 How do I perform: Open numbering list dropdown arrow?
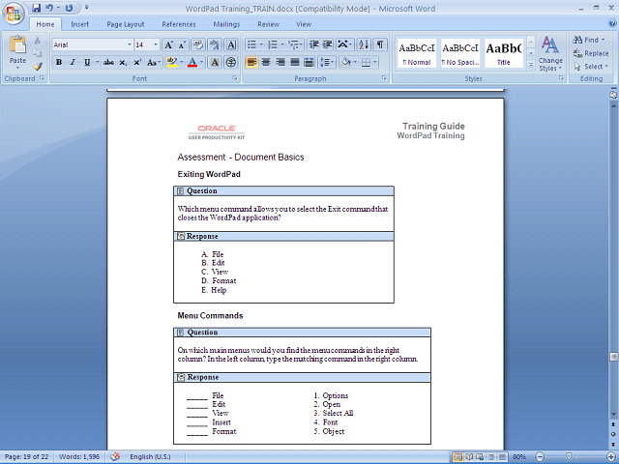[x=282, y=44]
